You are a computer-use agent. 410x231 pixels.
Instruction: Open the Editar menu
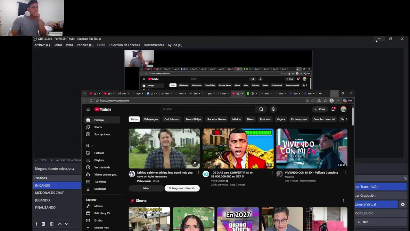pyautogui.click(x=58, y=45)
